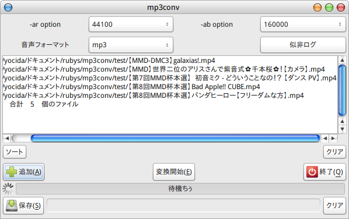349x219 pixels.
Task: Click the 音声フォーマット label
Action: pyautogui.click(x=45, y=45)
